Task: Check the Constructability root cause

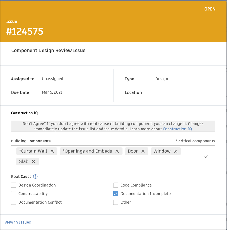Action: pyautogui.click(x=14, y=194)
